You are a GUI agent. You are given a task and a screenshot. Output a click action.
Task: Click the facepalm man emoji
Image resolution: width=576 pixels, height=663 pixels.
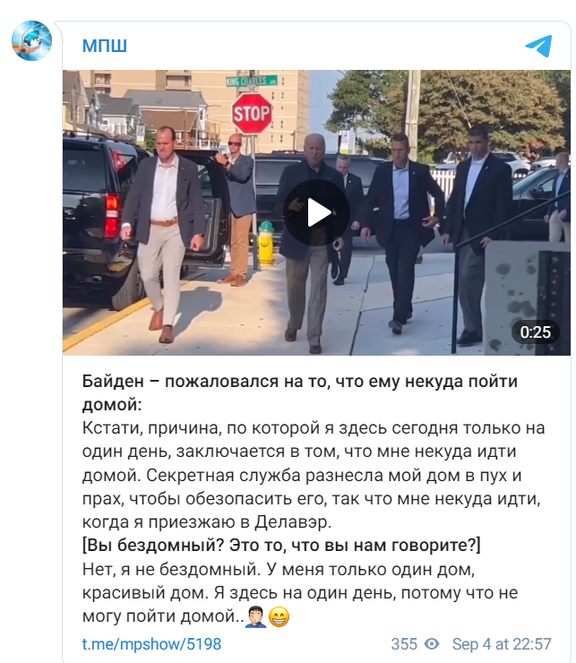[x=255, y=616]
